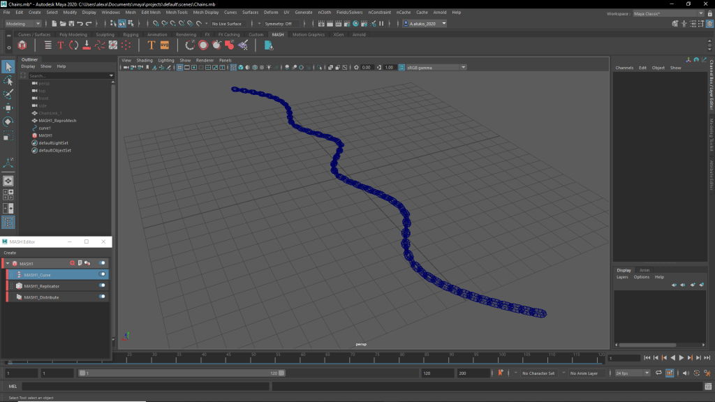Select the Lasso tool in the toolbox

click(x=8, y=81)
